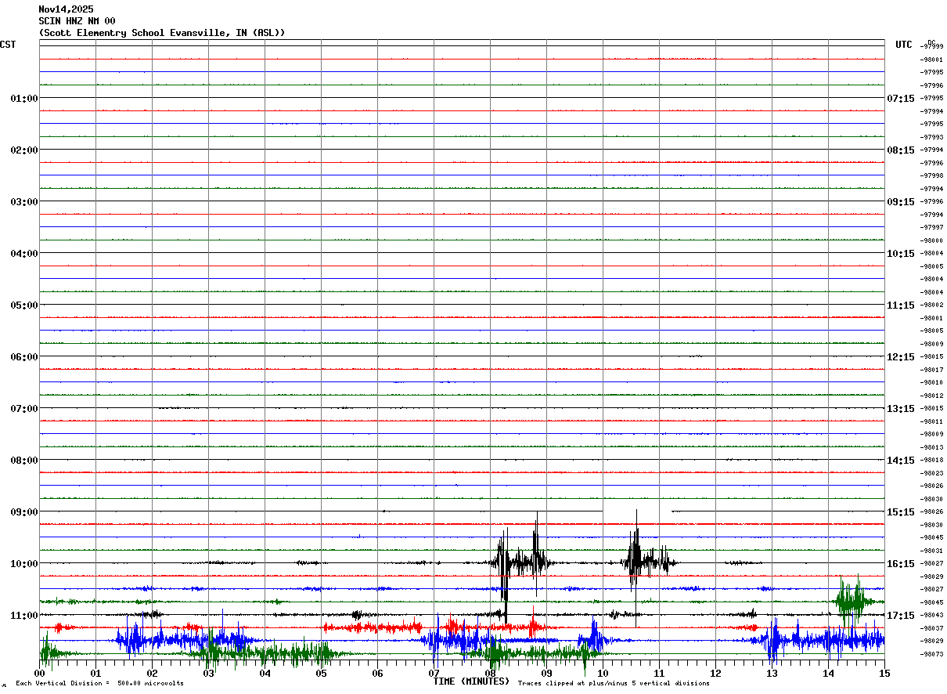The height and width of the screenshot is (694, 947).
Task: Click the green seismic burst near minute 14
Action: click(852, 601)
